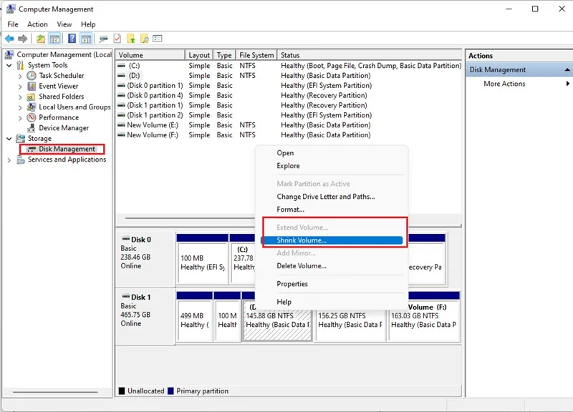This screenshot has width=573, height=412.
Task: Open the Help menu in menu bar
Action: click(x=88, y=24)
